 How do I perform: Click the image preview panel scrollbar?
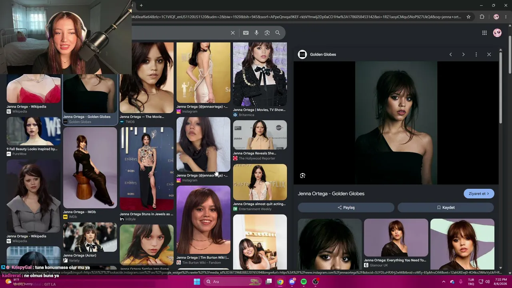(501, 87)
